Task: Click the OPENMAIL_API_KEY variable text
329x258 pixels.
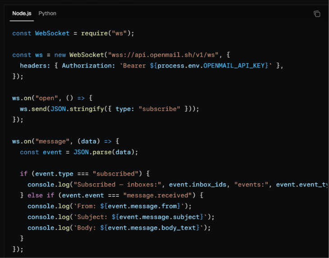Action: [234, 66]
